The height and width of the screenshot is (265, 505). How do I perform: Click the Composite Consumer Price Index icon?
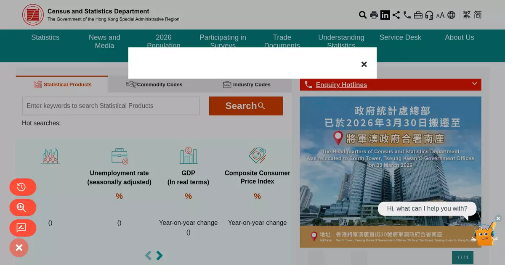[257, 155]
